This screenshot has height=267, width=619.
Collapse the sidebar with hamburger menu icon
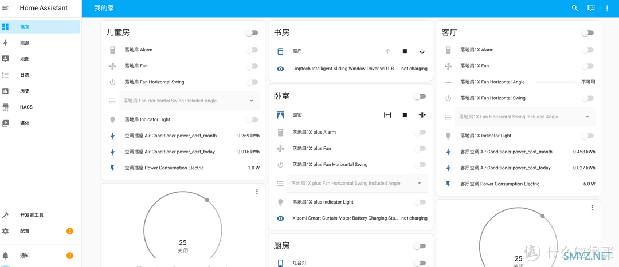6,8
